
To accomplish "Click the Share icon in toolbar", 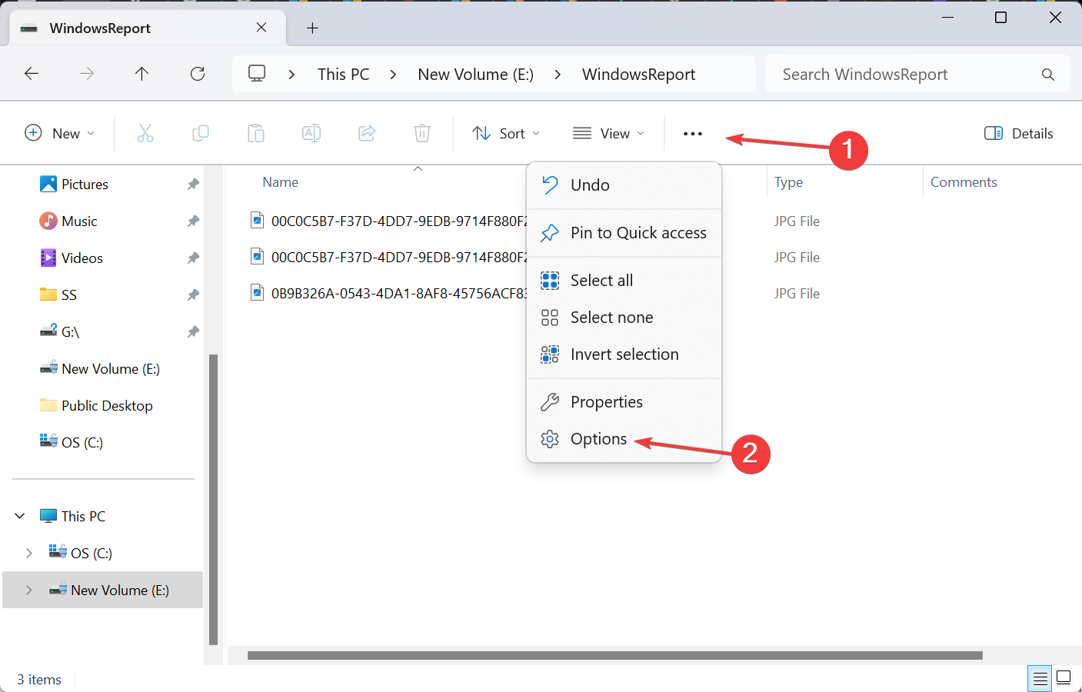I will 367,133.
